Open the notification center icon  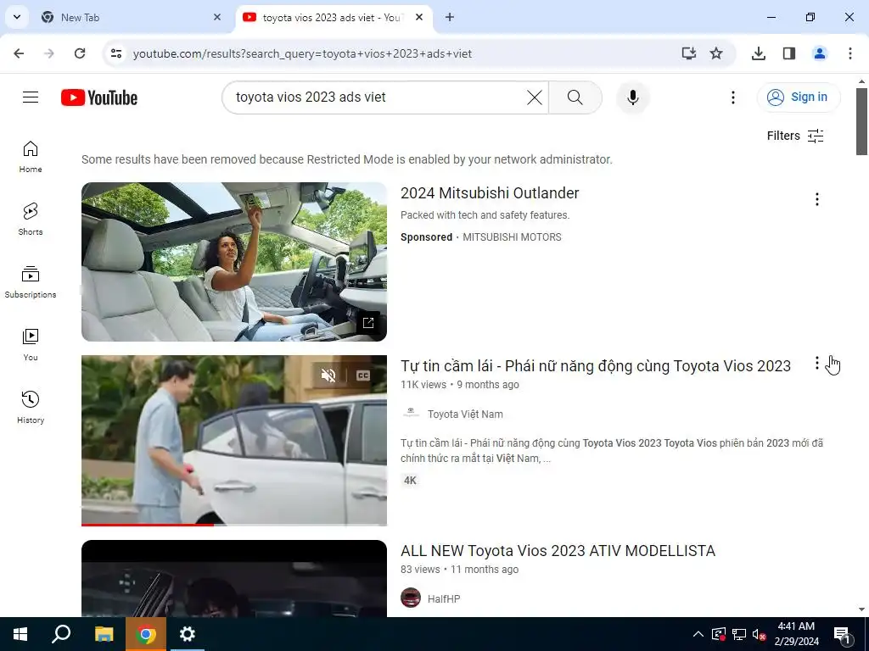[x=842, y=634]
